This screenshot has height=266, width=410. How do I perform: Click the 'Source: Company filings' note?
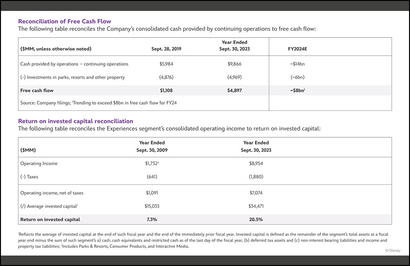(x=98, y=103)
